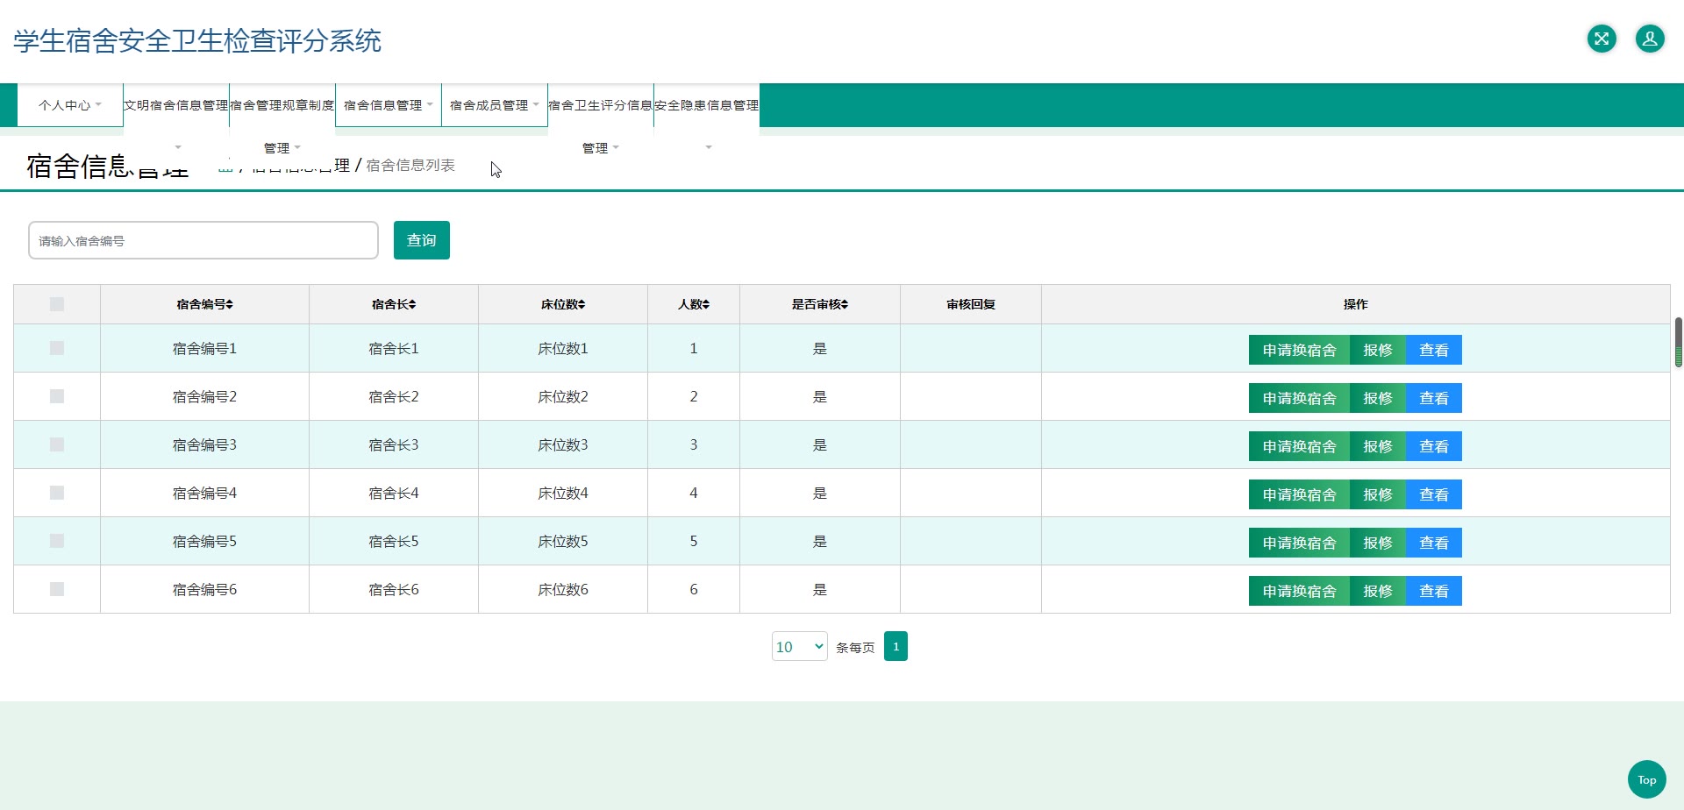The image size is (1684, 810).
Task: Expand the 宿舍成员管理 dropdown menu
Action: point(494,105)
